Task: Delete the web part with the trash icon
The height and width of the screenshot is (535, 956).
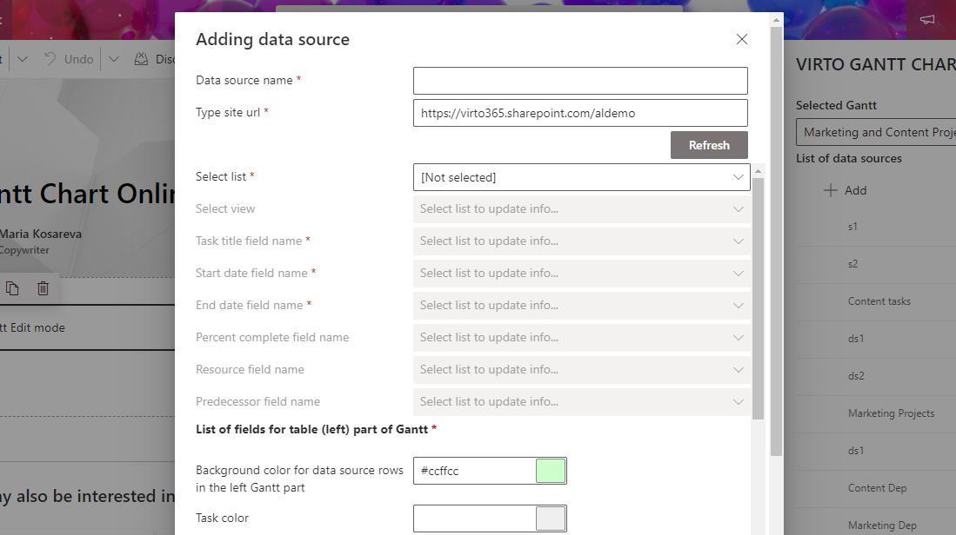Action: tap(43, 287)
